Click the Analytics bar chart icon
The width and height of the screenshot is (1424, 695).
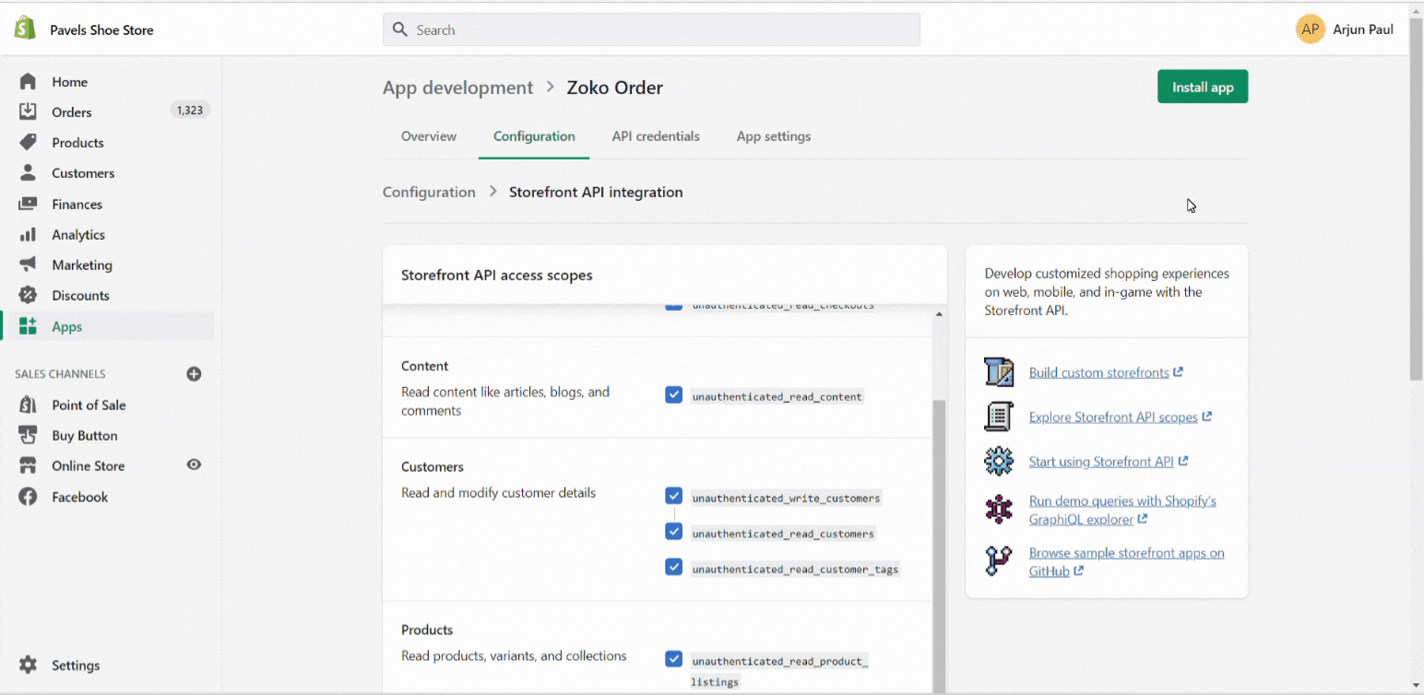tap(28, 234)
